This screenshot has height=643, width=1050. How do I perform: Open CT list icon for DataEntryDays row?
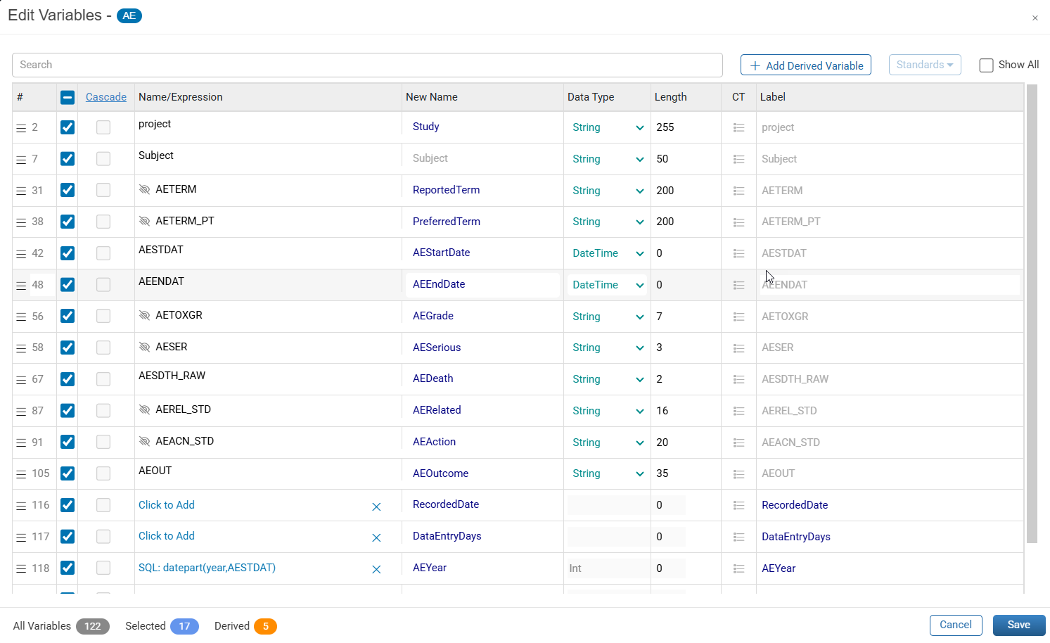(738, 537)
